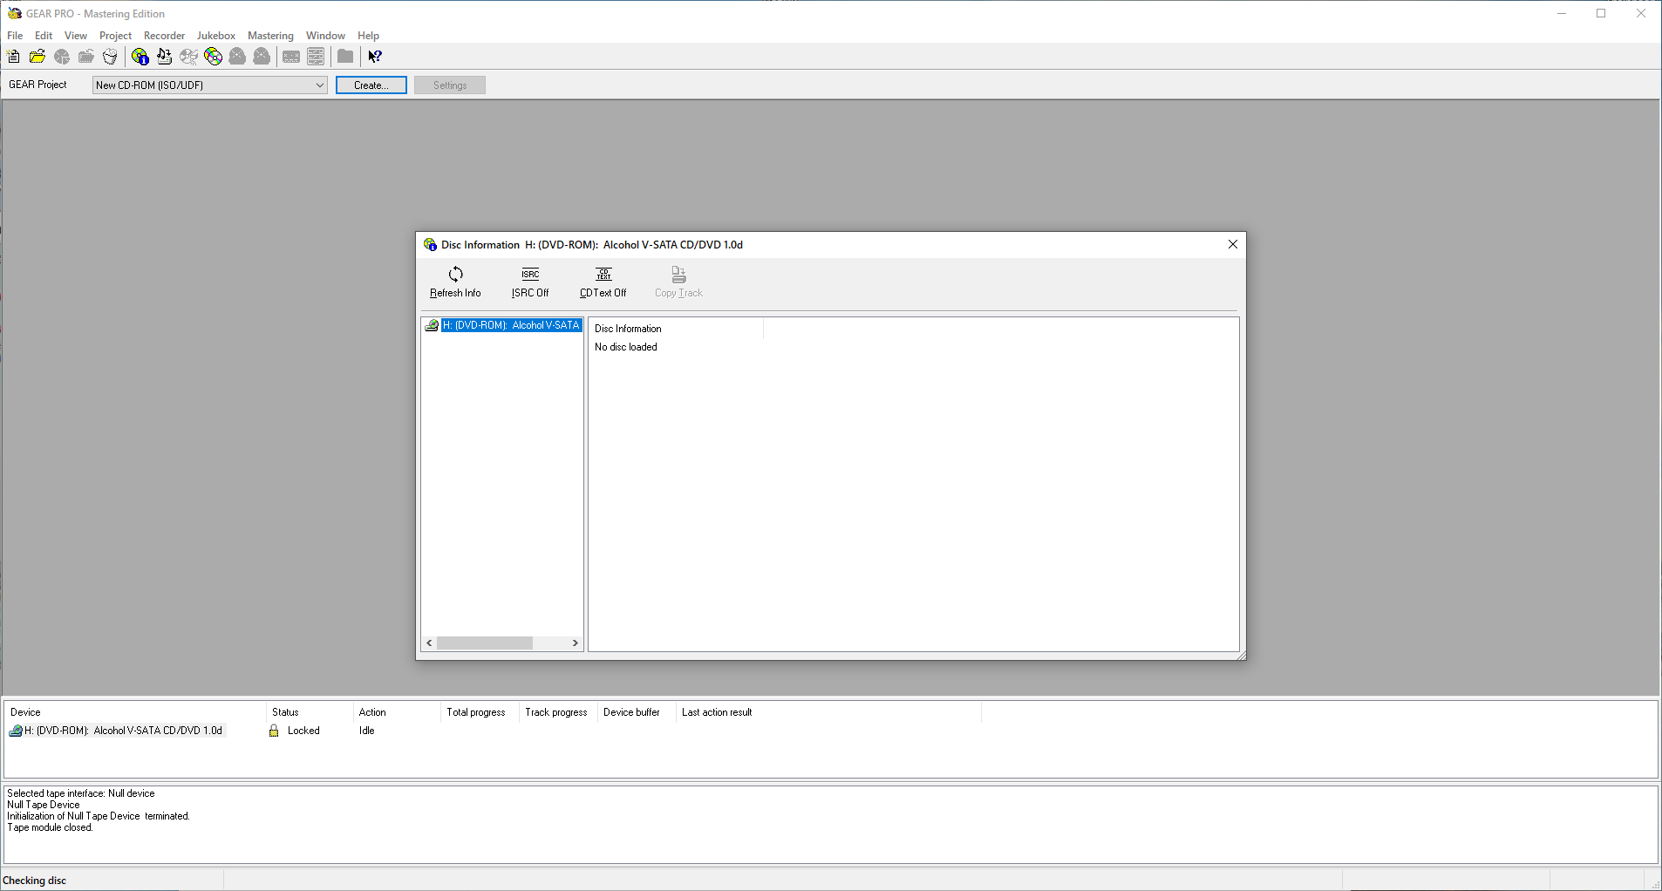Click the greyed server-rack toolbar icon
The image size is (1662, 891).
317,57
